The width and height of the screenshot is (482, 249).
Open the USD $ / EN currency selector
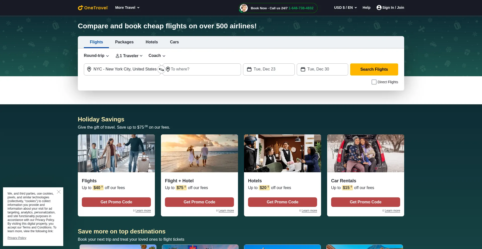click(345, 8)
